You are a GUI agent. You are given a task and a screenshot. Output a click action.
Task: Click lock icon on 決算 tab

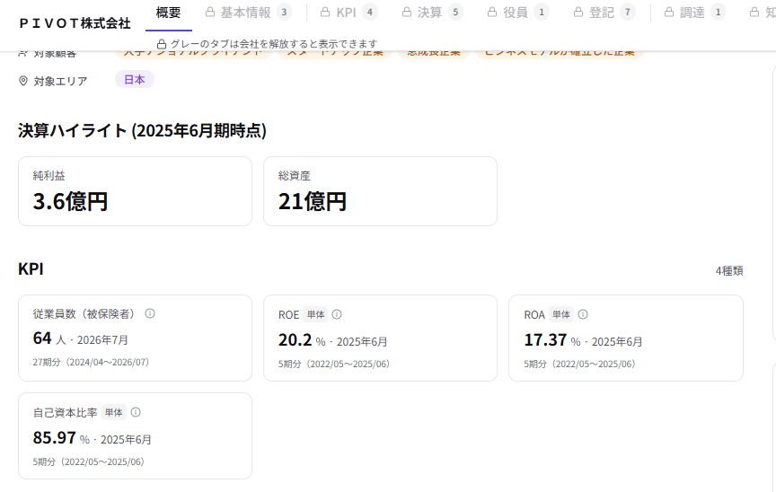pyautogui.click(x=407, y=12)
